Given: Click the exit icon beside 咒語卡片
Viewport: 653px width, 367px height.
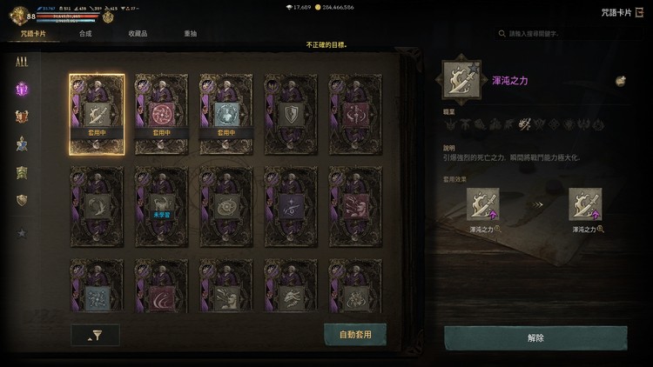Looking at the screenshot, I should (639, 12).
